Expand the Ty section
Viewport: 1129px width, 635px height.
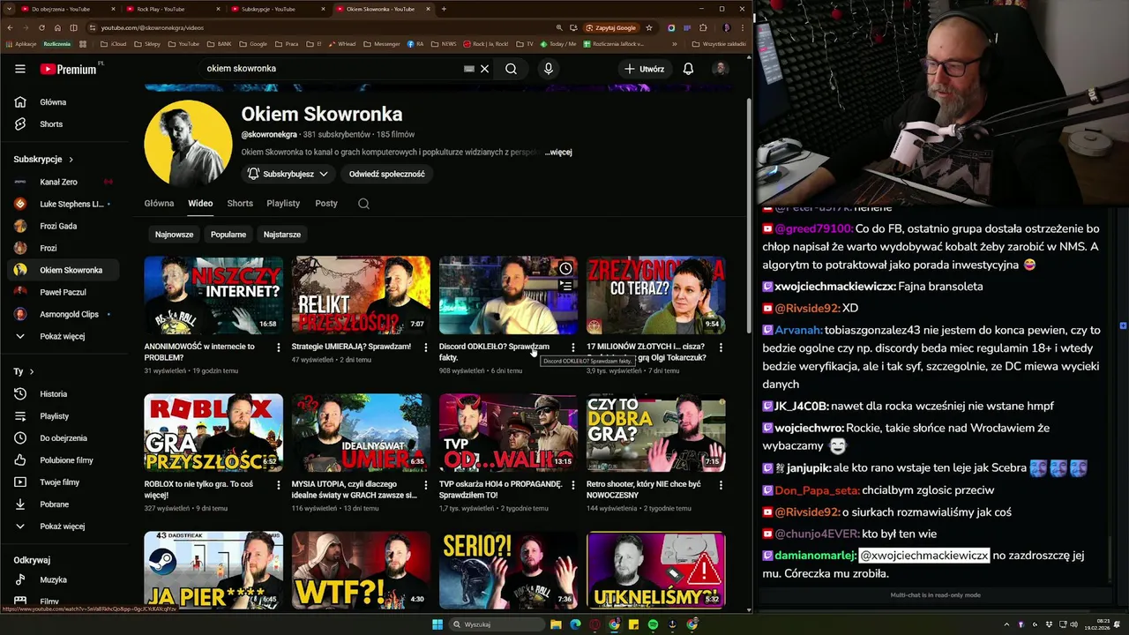click(24, 372)
